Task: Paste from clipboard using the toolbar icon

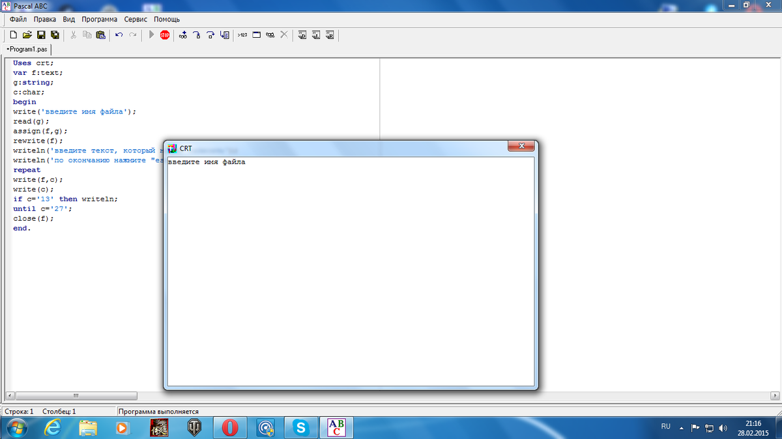Action: 100,35
